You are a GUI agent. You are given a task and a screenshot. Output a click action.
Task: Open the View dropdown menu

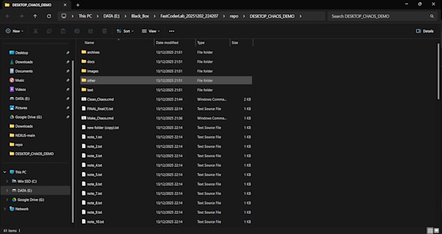151,31
